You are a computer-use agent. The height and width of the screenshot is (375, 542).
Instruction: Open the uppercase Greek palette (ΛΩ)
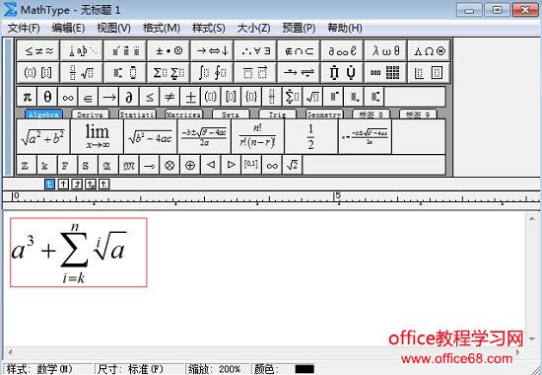[430, 51]
